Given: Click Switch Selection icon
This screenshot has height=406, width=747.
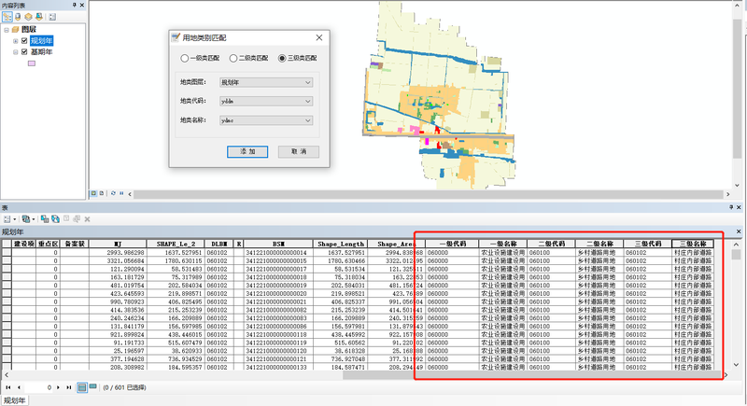Looking at the screenshot, I should pyautogui.click(x=55, y=219).
